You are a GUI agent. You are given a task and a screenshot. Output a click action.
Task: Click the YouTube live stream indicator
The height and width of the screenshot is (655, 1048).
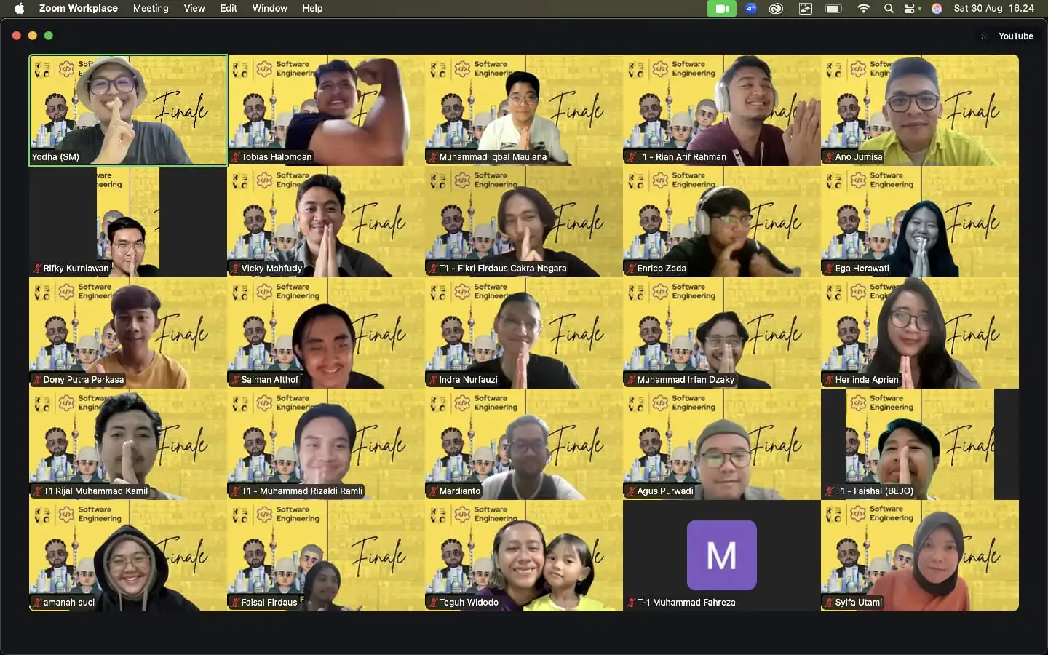(1007, 36)
